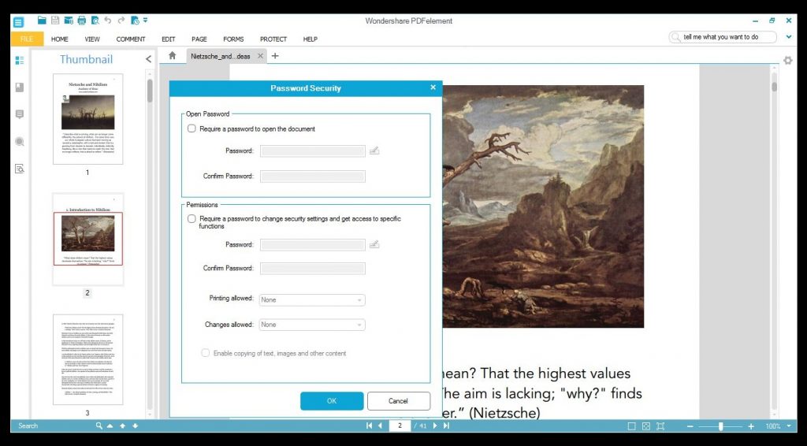Open the PAGE ribbon tab
Image resolution: width=807 pixels, height=446 pixels.
(199, 39)
